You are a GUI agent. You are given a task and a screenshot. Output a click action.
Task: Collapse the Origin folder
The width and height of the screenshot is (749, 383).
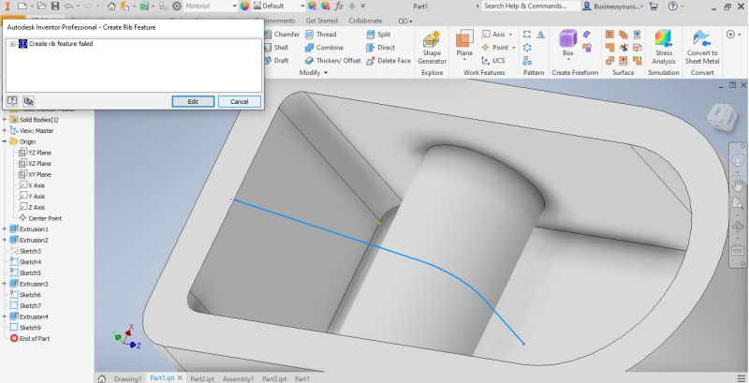tap(5, 141)
